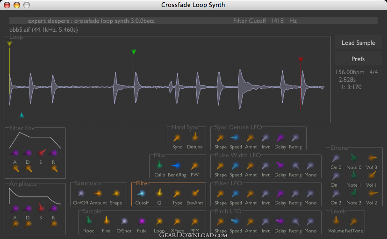Toggle Drone On 2 switch
Image resolution: width=387 pixels, height=239 pixels.
[336, 194]
